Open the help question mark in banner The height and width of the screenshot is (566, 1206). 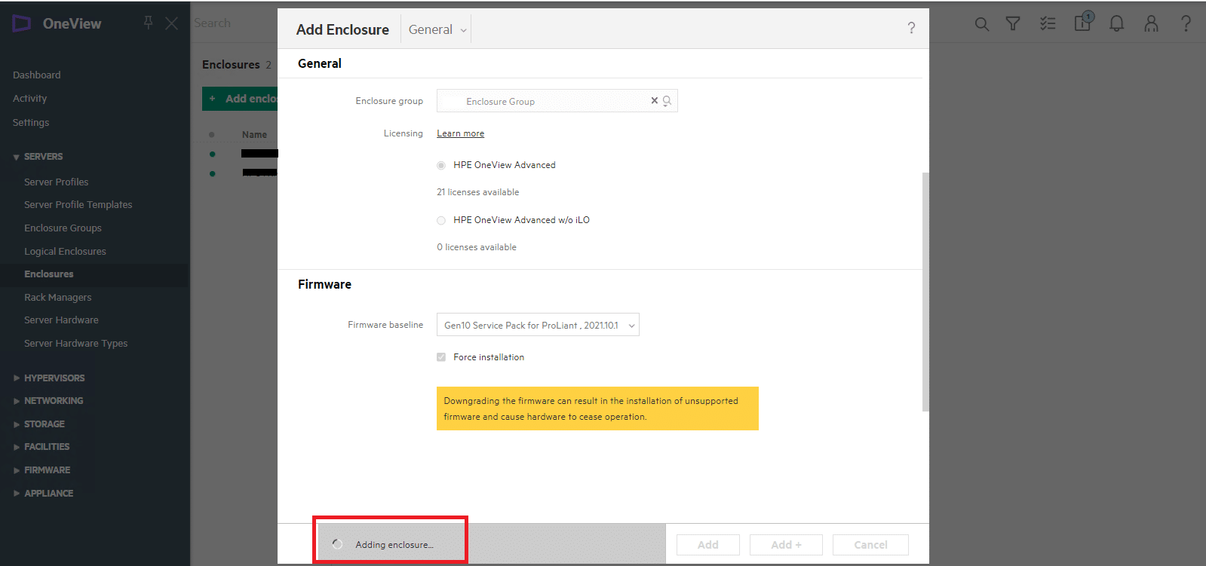point(1186,24)
